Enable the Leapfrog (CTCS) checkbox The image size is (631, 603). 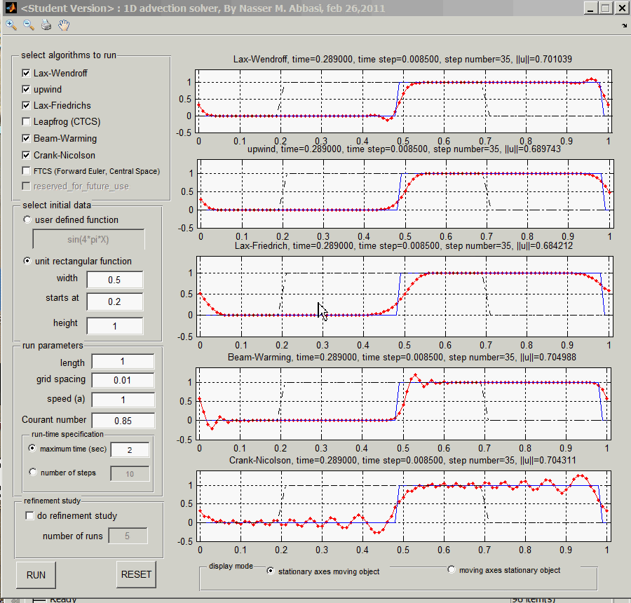tap(27, 122)
